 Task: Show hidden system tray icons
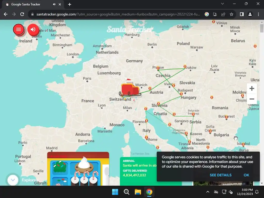tap(208, 192)
